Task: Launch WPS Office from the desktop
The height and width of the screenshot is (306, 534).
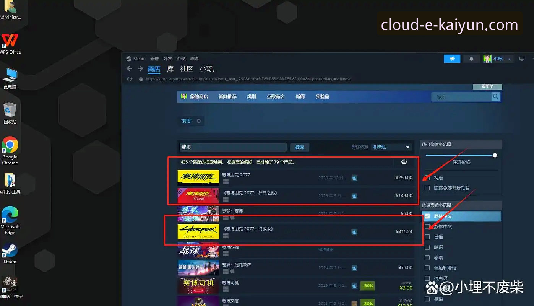Action: pyautogui.click(x=10, y=43)
